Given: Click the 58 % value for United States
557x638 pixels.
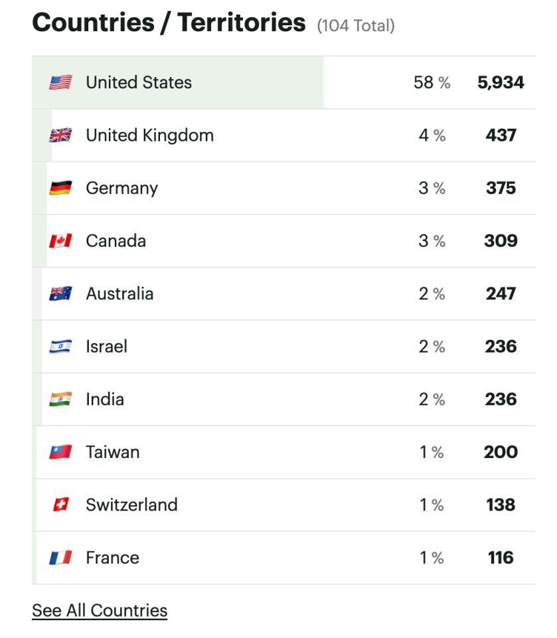Looking at the screenshot, I should pyautogui.click(x=432, y=83).
